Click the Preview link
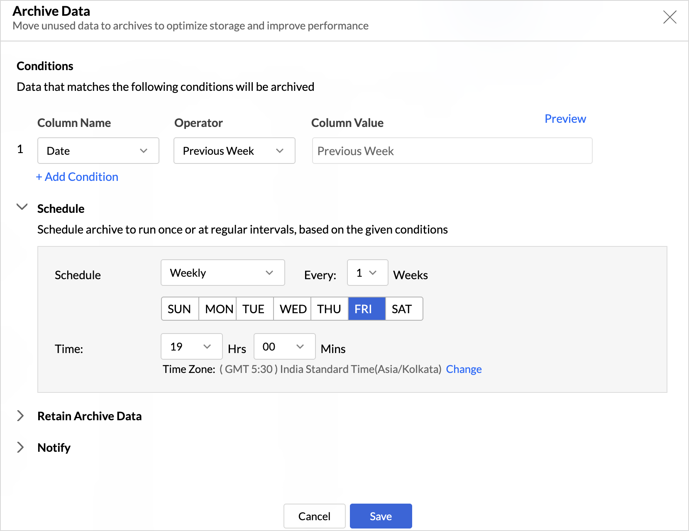The height and width of the screenshot is (531, 689). click(x=565, y=119)
